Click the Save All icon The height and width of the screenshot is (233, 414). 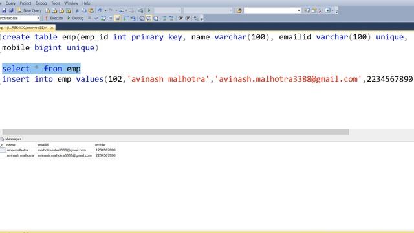(11, 10)
